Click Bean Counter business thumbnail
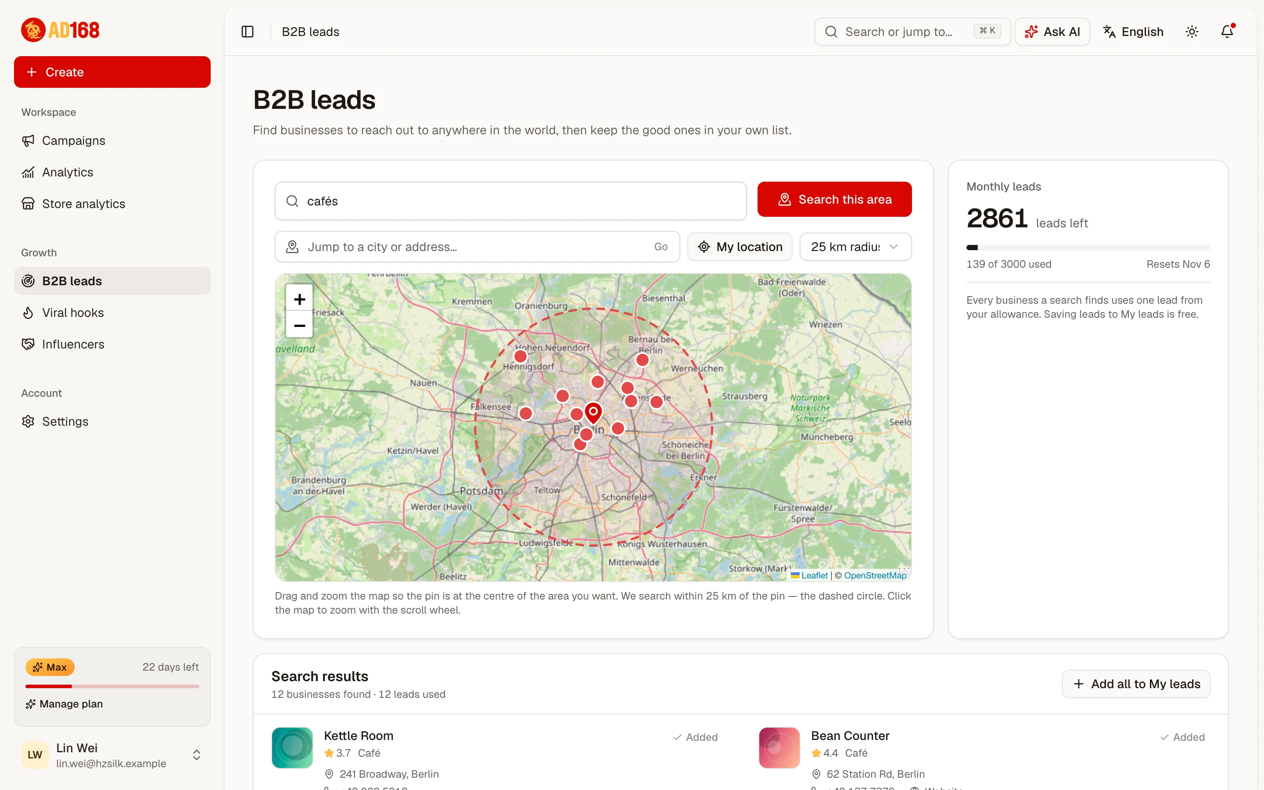 pos(779,748)
